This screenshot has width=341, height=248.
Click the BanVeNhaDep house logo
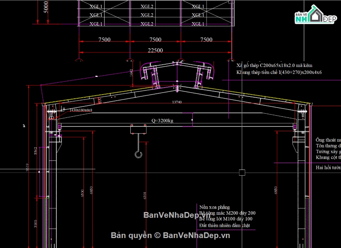(x=313, y=15)
